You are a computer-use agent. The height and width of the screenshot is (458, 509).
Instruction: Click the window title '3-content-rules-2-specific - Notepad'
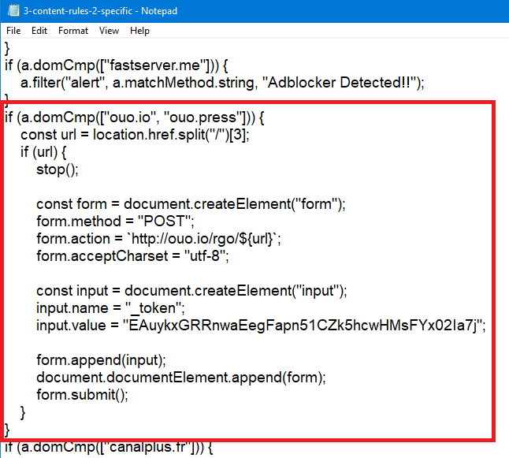pos(100,11)
